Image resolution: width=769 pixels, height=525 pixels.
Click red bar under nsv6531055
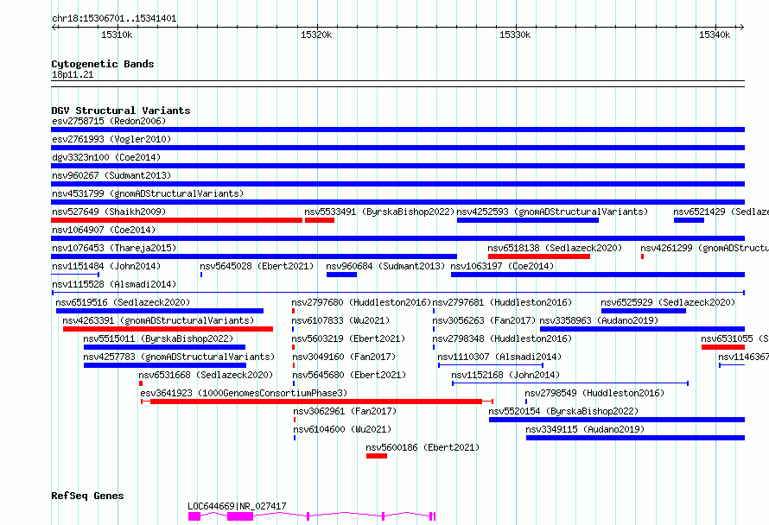click(x=723, y=347)
